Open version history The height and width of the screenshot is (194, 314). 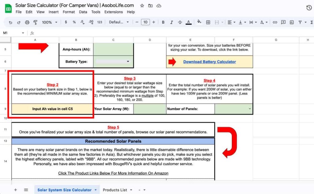tap(309, 8)
